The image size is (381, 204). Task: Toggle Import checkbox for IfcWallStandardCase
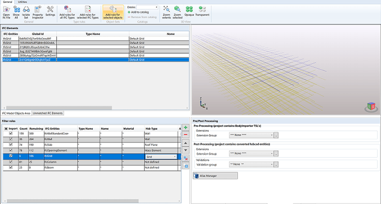tap(10, 134)
